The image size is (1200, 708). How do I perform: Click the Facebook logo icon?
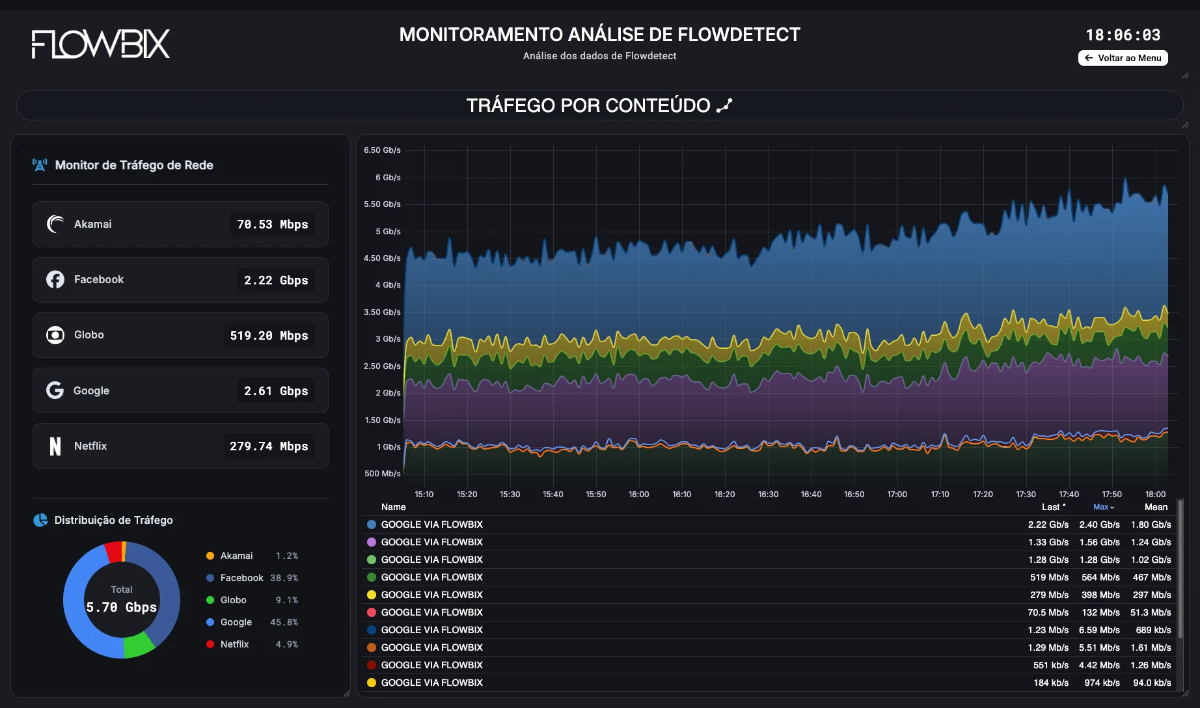pos(55,279)
